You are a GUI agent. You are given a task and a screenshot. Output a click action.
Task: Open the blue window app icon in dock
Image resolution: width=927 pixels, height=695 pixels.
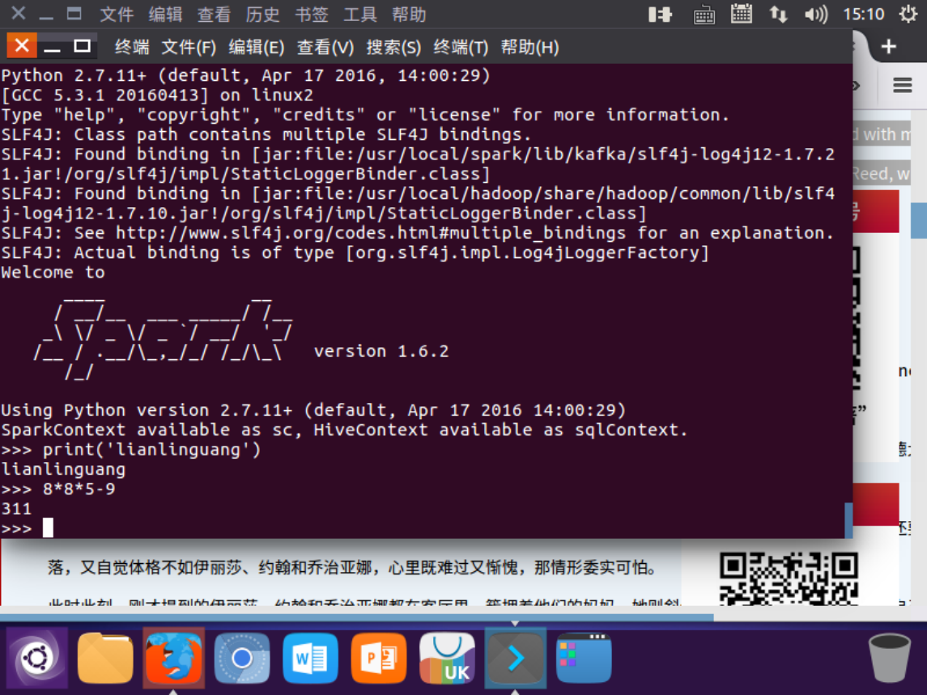(584, 658)
